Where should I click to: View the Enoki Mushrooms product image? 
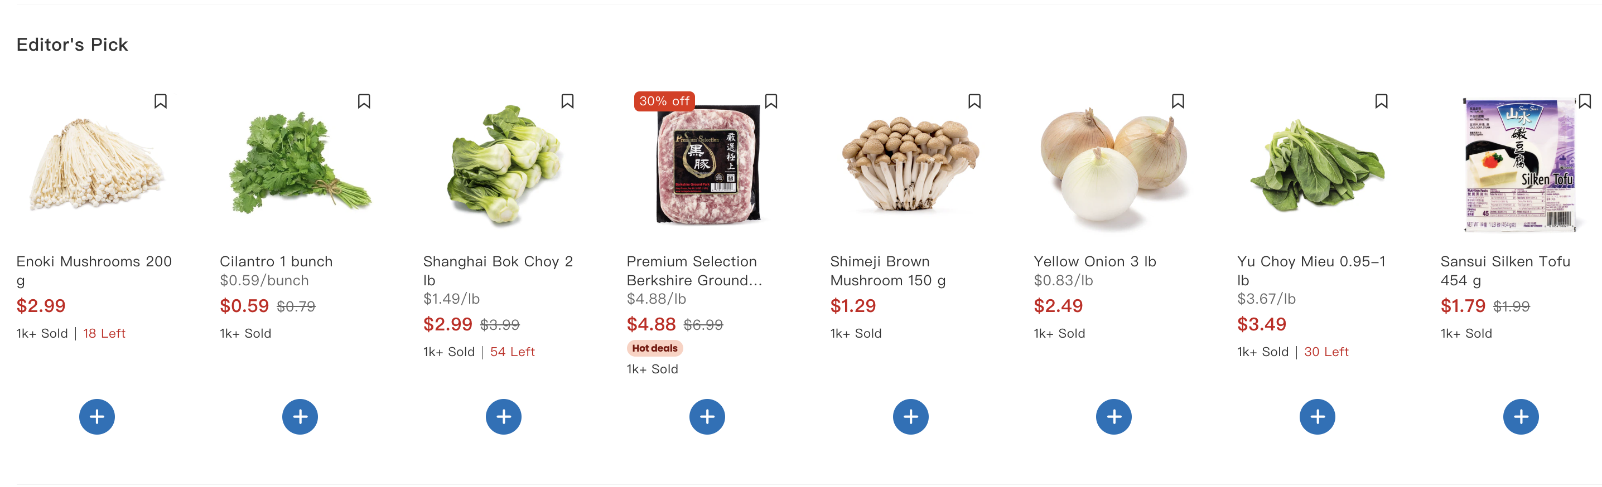click(x=96, y=164)
